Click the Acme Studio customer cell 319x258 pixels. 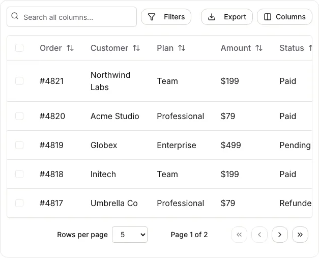115,117
